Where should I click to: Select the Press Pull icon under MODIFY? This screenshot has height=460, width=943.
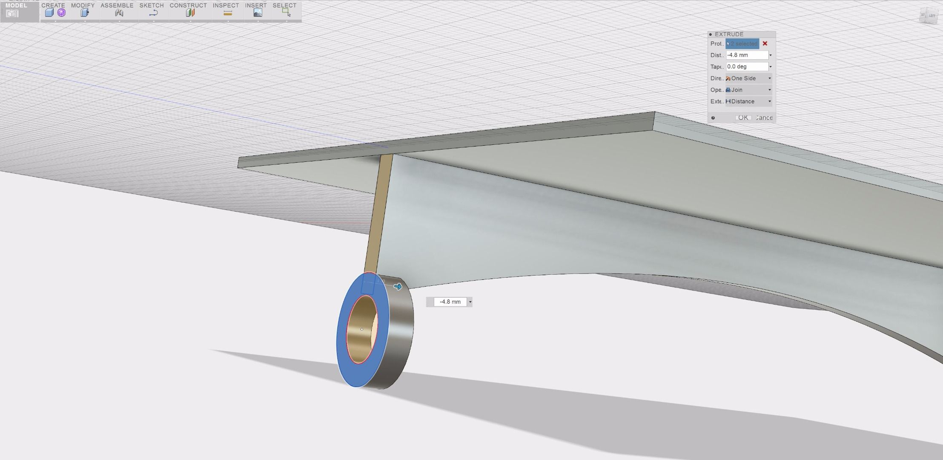tap(84, 13)
